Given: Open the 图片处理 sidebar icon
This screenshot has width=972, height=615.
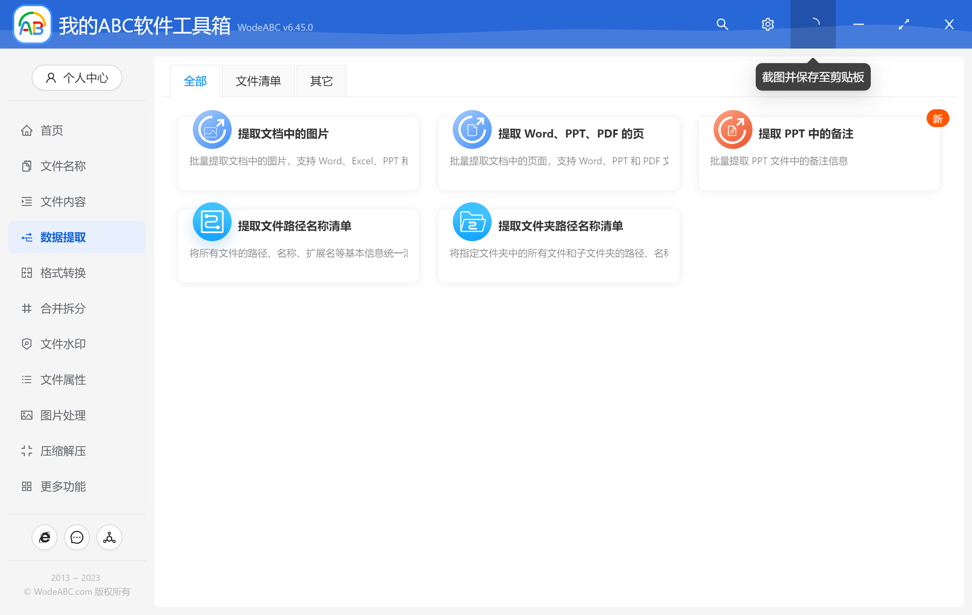Looking at the screenshot, I should [x=27, y=415].
